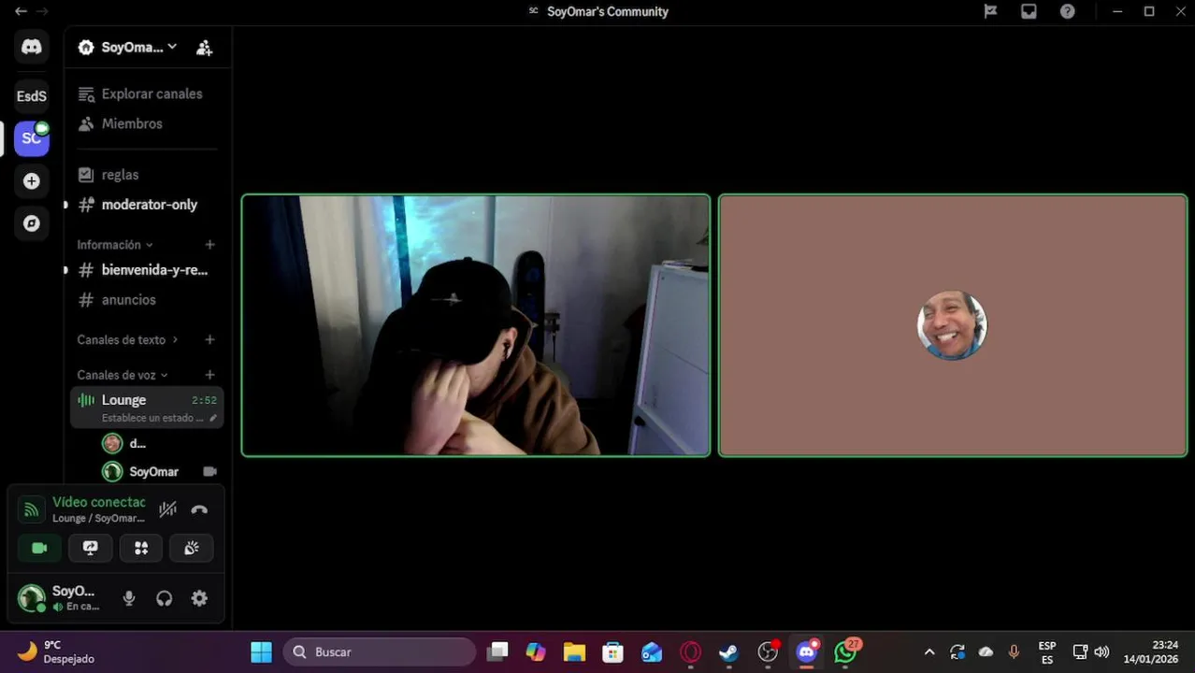Open the Discover servers compass icon

(x=31, y=223)
